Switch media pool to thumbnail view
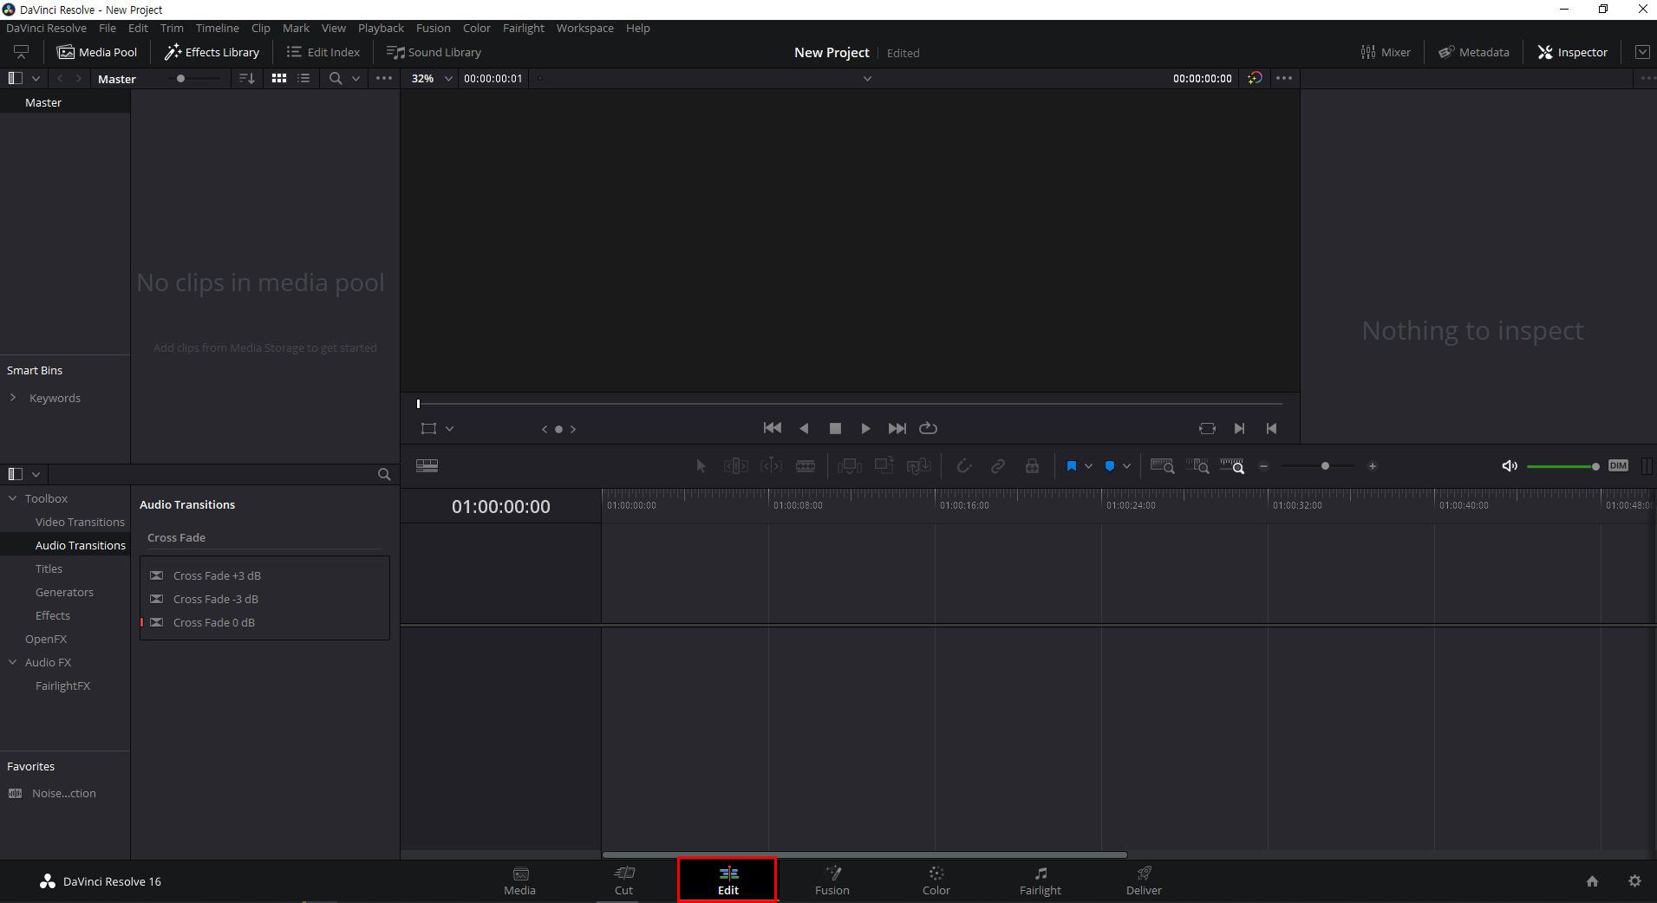This screenshot has height=903, width=1657. (279, 78)
